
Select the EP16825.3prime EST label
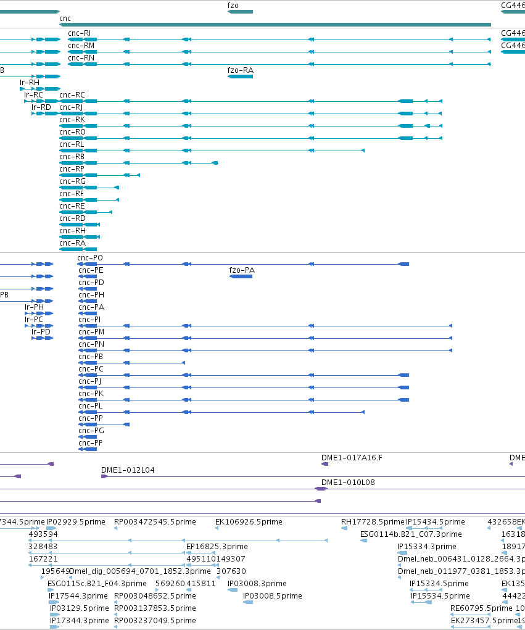(217, 547)
